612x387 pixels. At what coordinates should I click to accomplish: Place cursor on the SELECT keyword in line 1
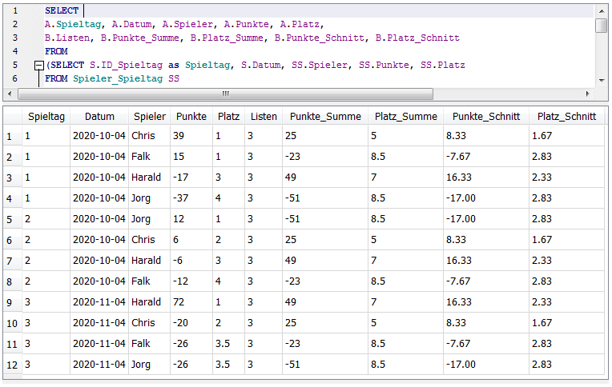[62, 10]
